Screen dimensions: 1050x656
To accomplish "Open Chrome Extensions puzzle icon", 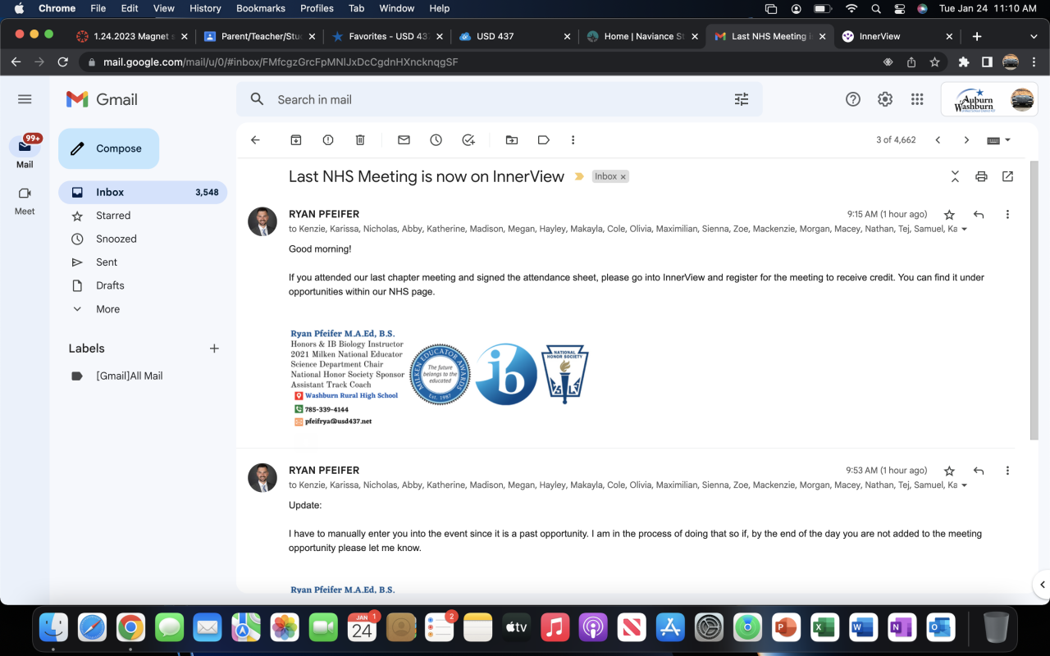I will [964, 62].
